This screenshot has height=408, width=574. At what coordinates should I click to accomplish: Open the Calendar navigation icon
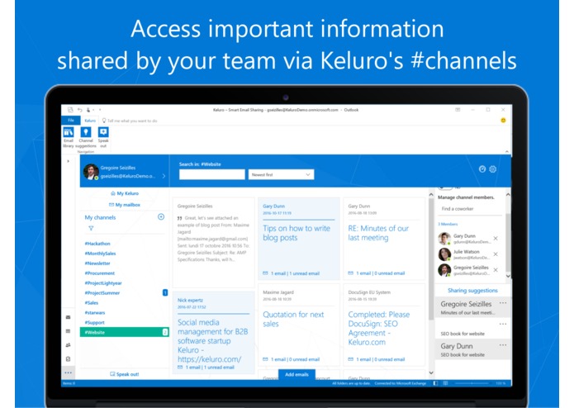68,331
